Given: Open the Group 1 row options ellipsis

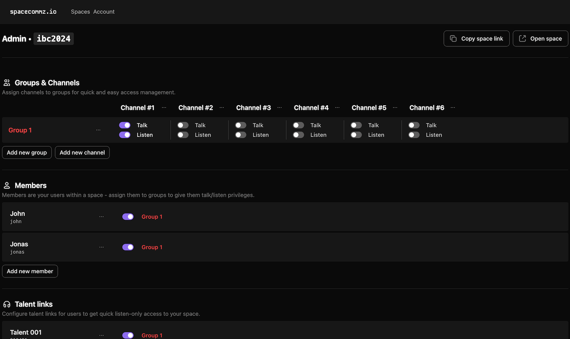Looking at the screenshot, I should click(x=98, y=130).
